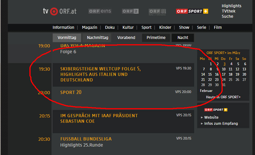Click the 19:30 time label
Screen dimensions: 255x155
[x=44, y=69]
